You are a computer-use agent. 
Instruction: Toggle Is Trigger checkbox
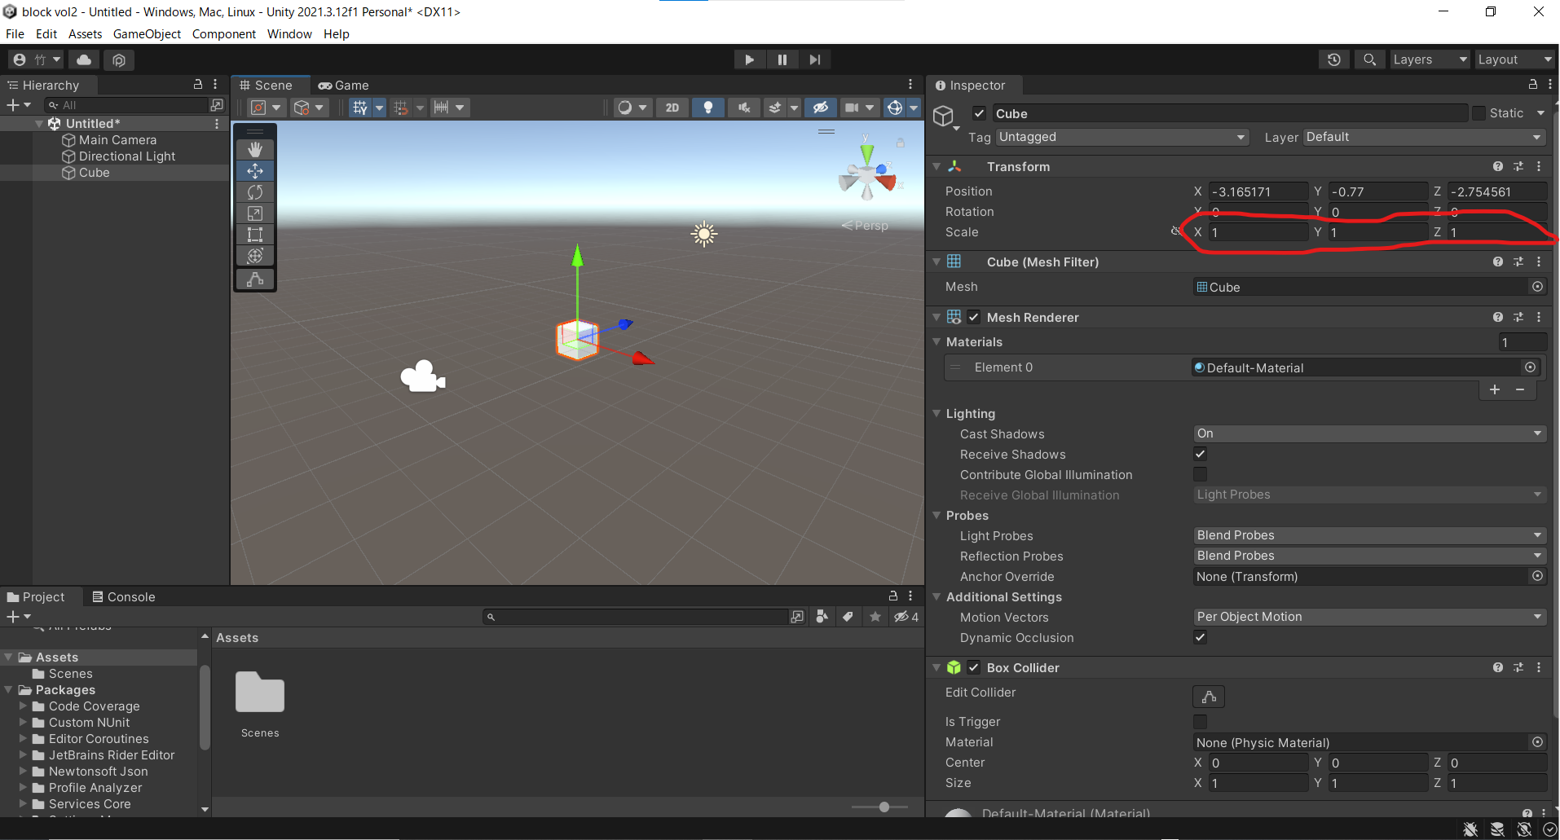pos(1201,721)
